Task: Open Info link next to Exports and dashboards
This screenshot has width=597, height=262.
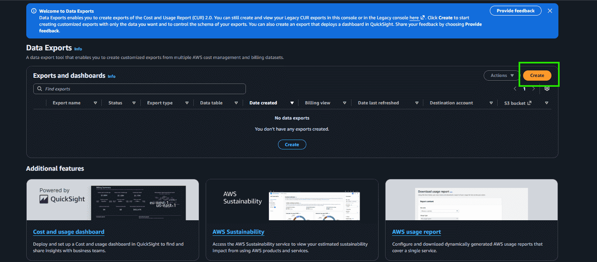Action: pyautogui.click(x=111, y=77)
